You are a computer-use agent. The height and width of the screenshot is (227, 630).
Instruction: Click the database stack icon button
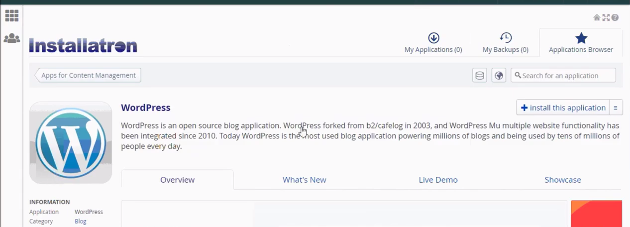(479, 75)
